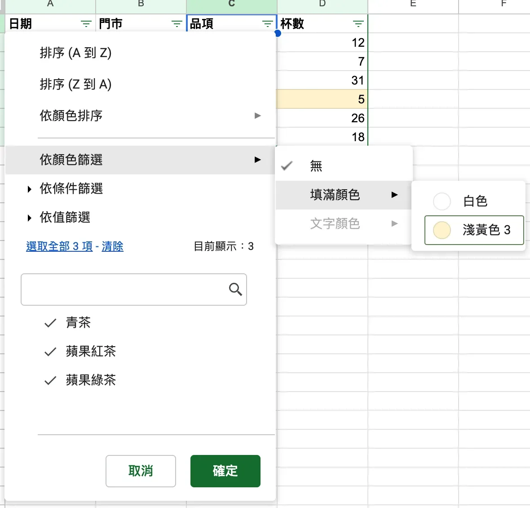
Task: Click the 杯數 header cell
Action: click(x=322, y=24)
